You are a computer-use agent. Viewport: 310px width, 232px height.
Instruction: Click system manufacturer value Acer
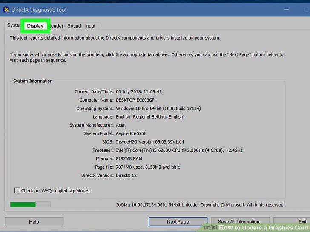tap(121, 125)
